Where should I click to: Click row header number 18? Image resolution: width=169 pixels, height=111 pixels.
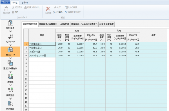[26, 109]
